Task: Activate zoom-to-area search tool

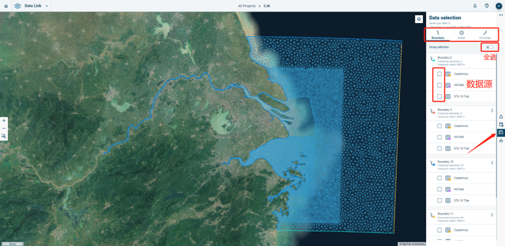Action: pyautogui.click(x=4, y=136)
